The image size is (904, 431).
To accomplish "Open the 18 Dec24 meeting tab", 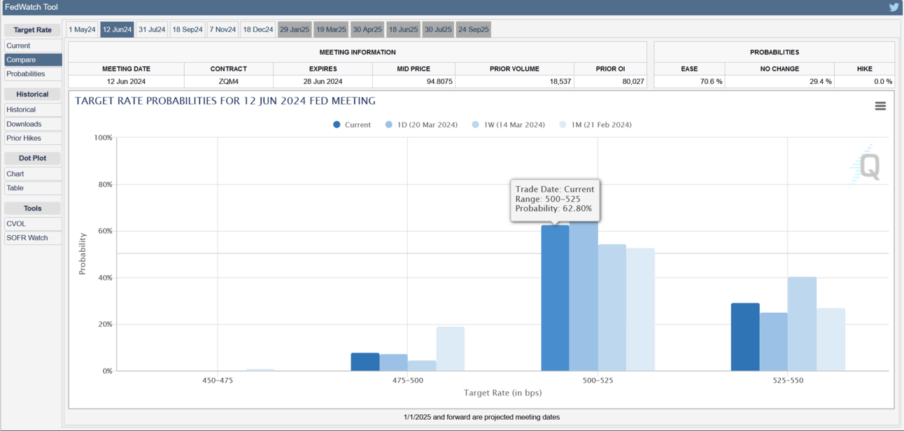I will (x=258, y=29).
